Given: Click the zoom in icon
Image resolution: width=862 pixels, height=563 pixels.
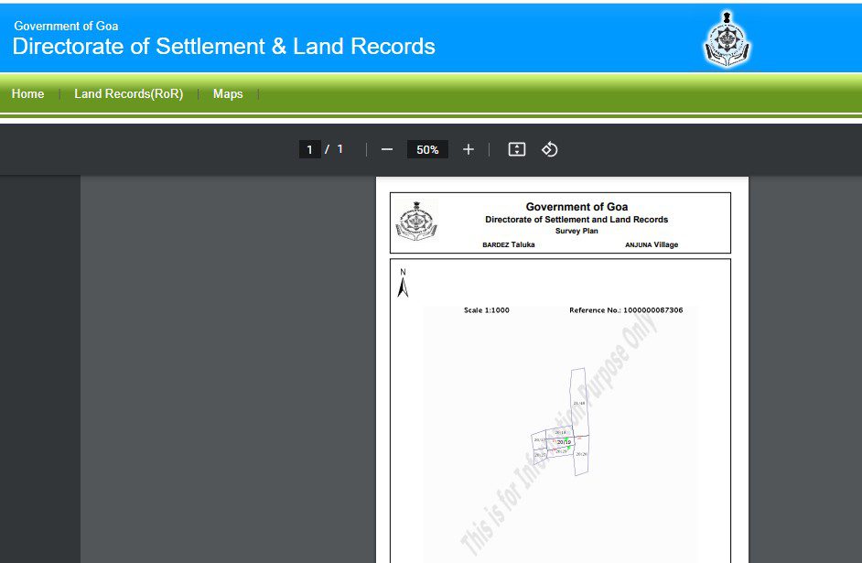Looking at the screenshot, I should tap(468, 149).
